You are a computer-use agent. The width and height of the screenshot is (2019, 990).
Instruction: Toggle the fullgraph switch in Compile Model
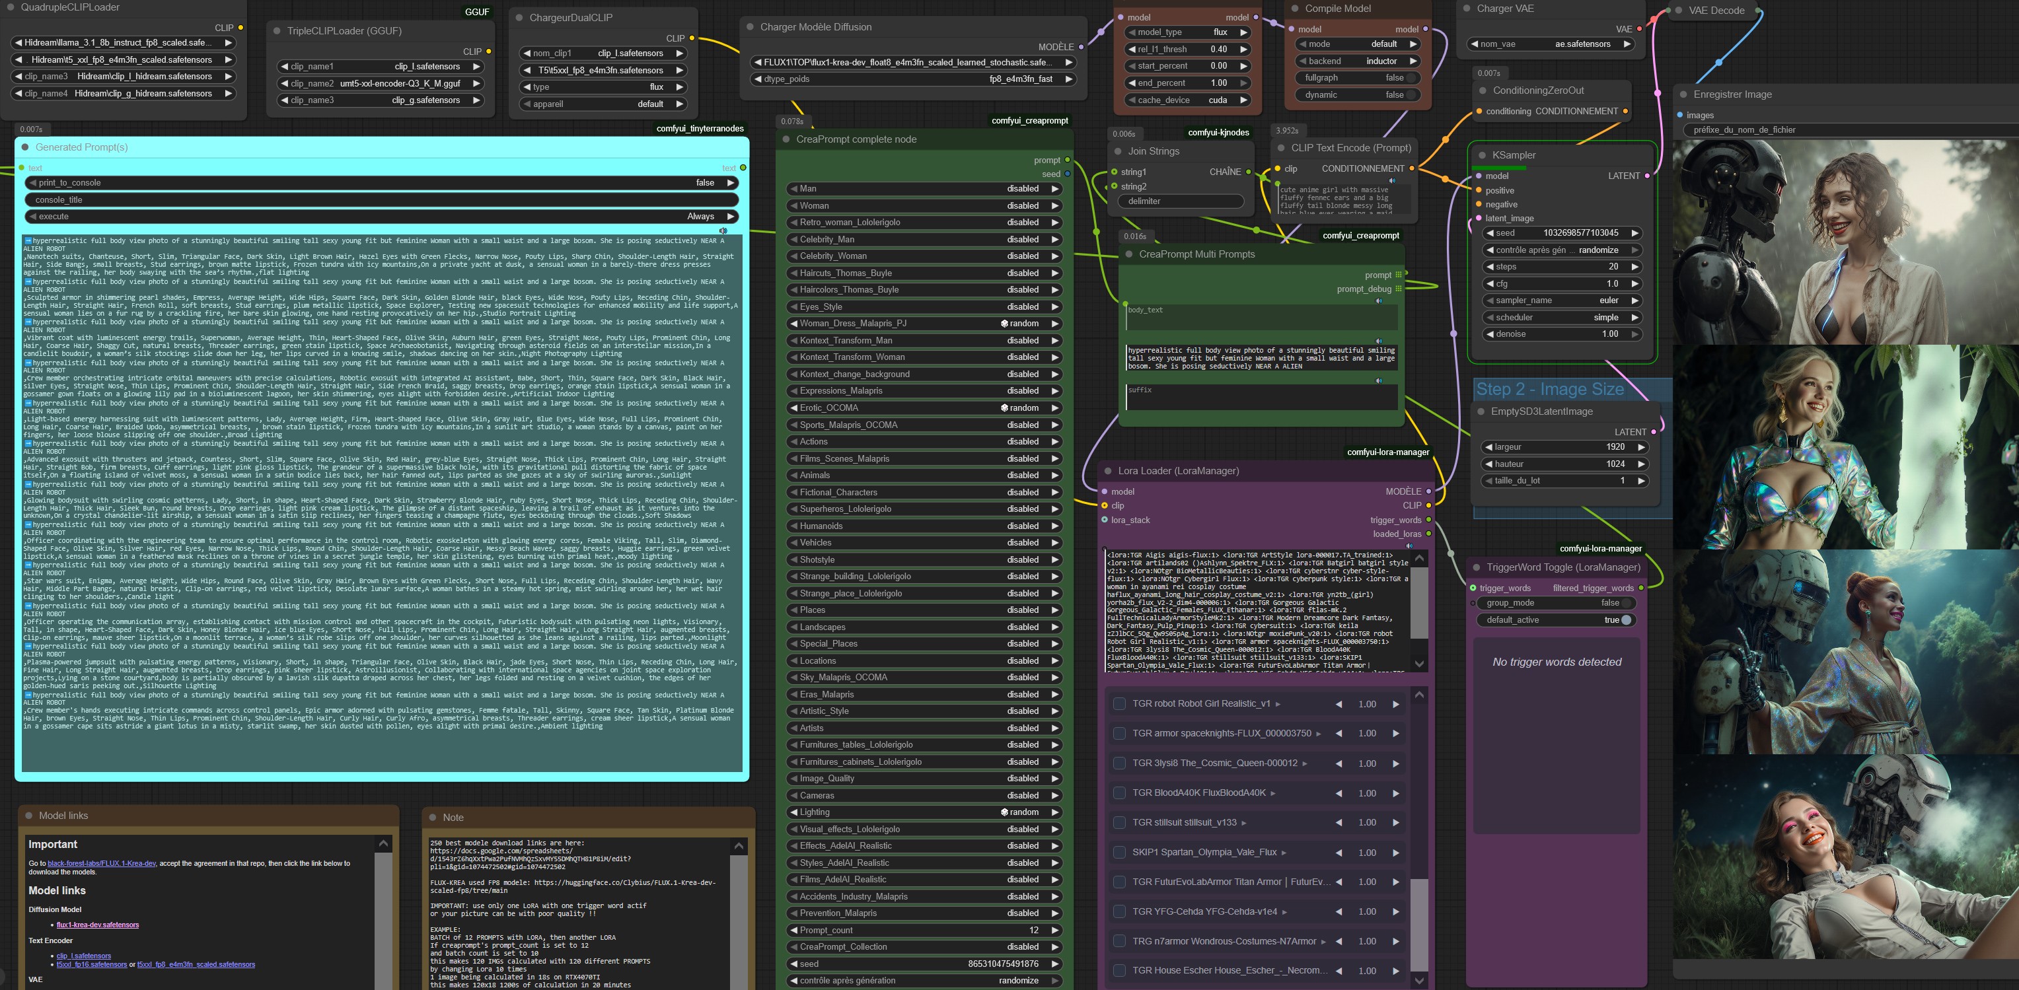coord(1412,77)
